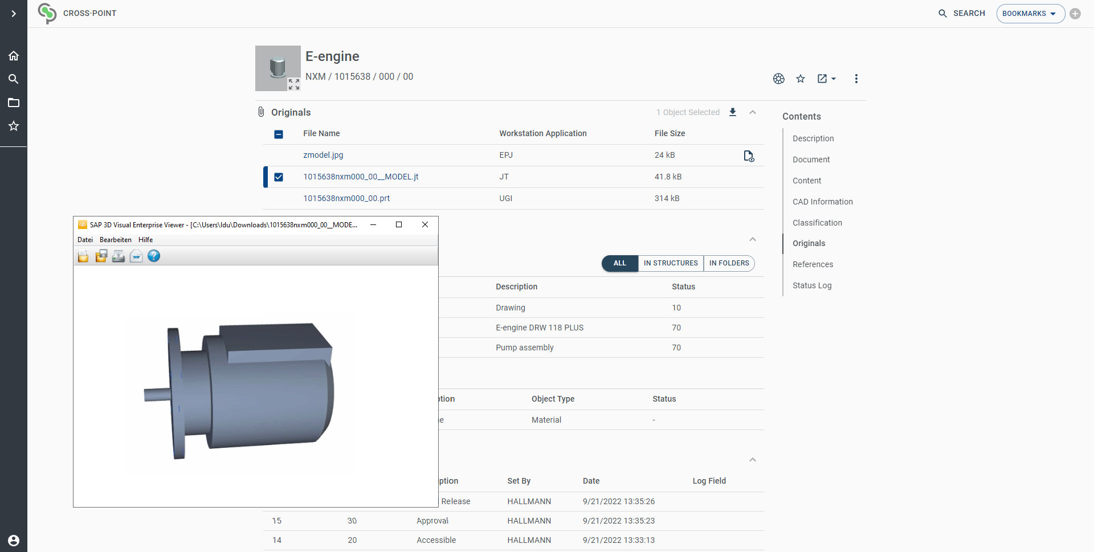Open the Datei menu
Screen dimensions: 1094x552
pos(85,240)
